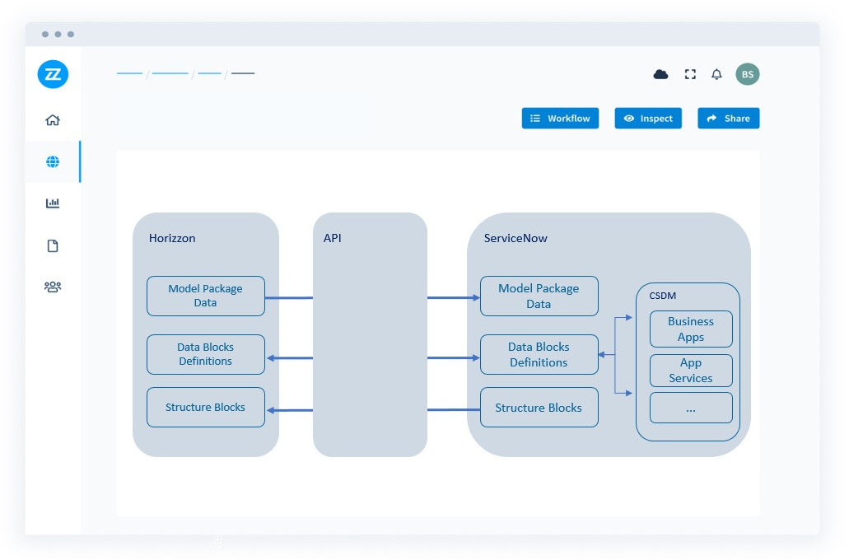
Task: Click the cloud icon in top bar
Action: (660, 74)
